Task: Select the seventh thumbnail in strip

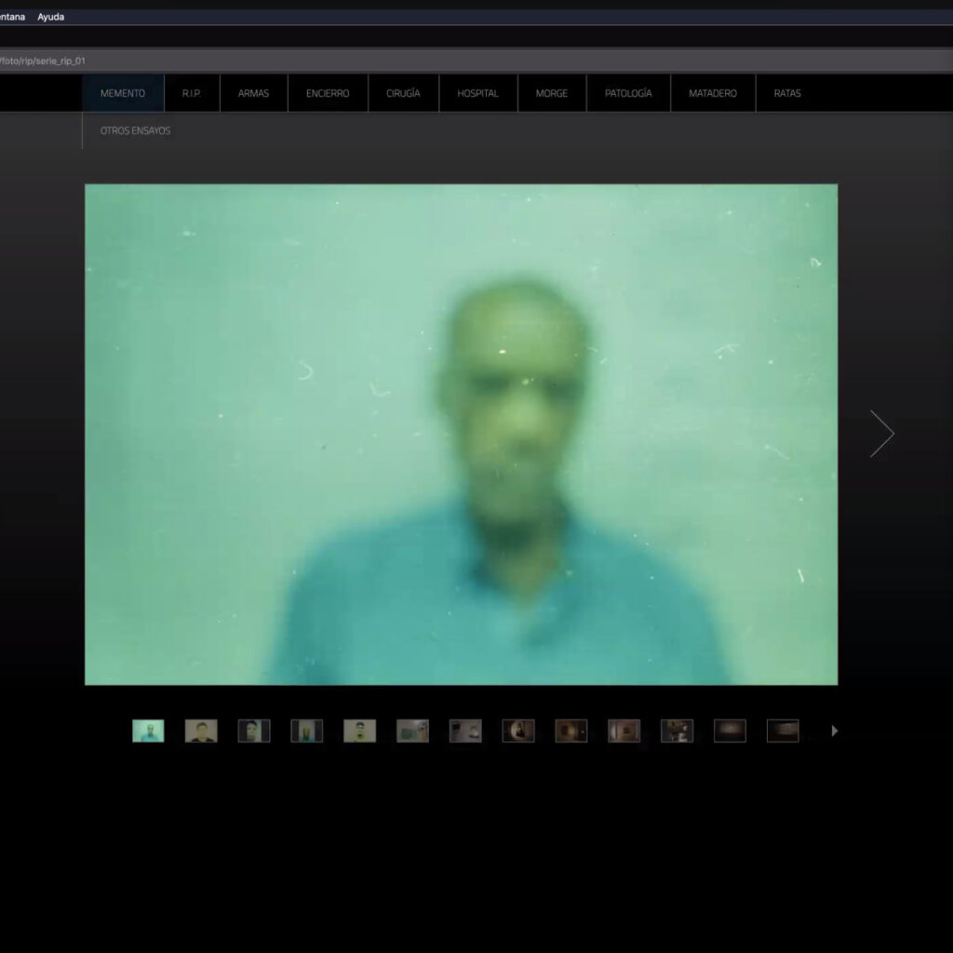Action: [x=465, y=731]
